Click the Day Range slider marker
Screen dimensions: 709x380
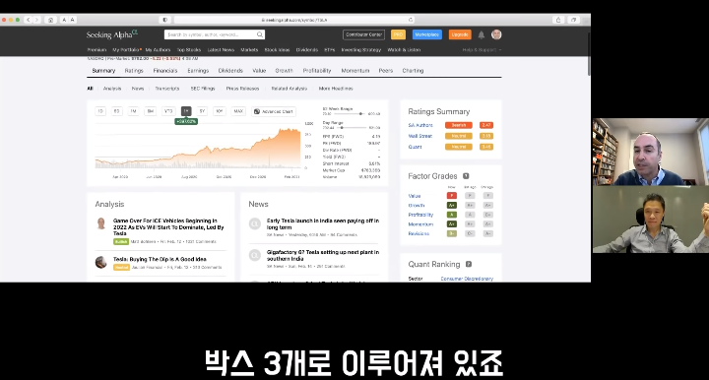[342, 127]
